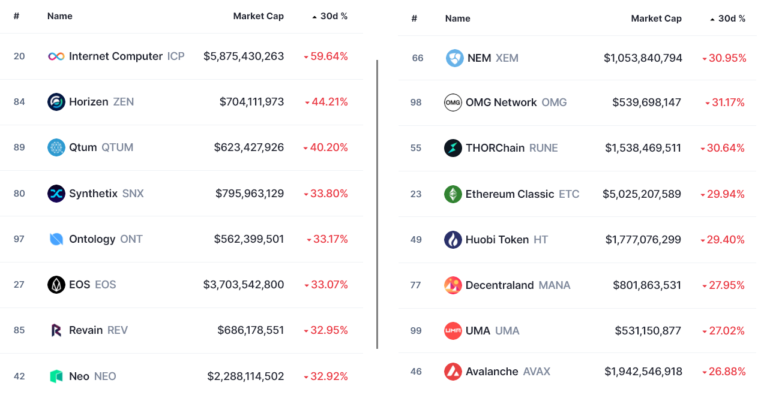Screen dimensions: 758x395
Task: Open the Revain name link
Action: tap(86, 330)
